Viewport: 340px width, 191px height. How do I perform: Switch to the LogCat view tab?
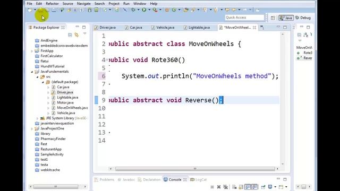(x=199, y=179)
